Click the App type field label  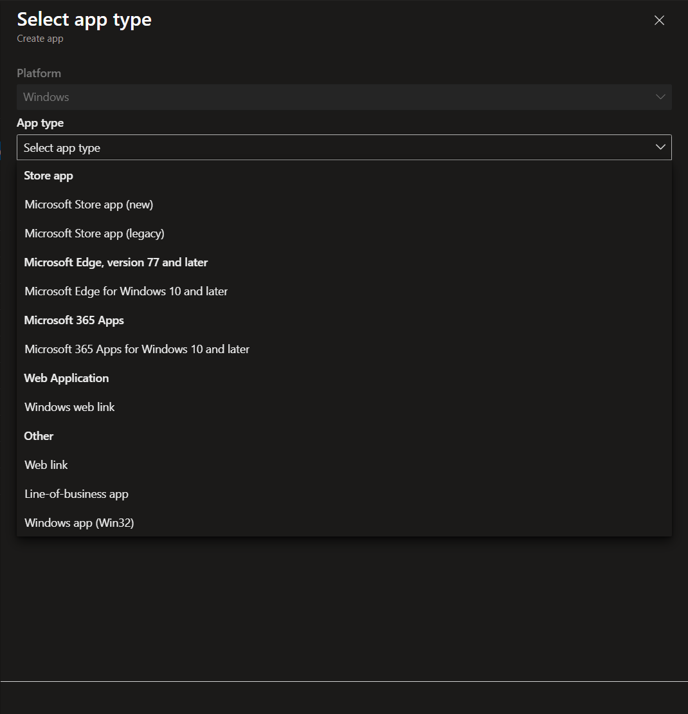[x=40, y=123]
